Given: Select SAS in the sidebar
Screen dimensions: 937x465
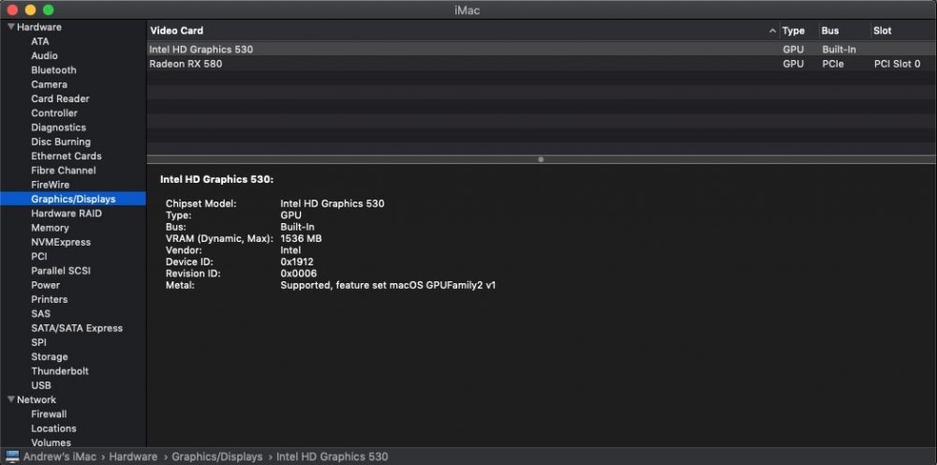Looking at the screenshot, I should 40,314.
